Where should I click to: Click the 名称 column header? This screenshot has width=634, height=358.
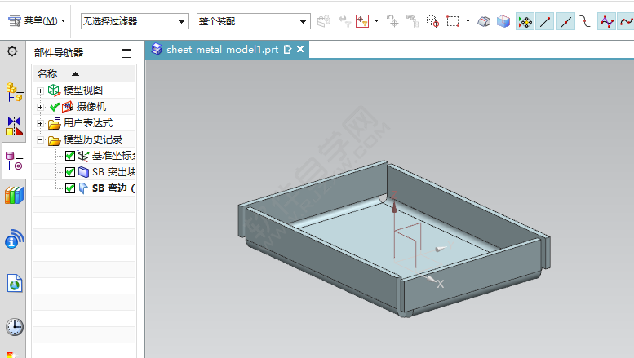(x=49, y=73)
